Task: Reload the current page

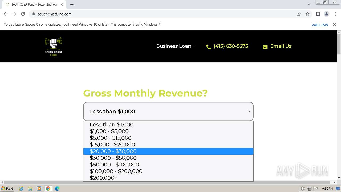Action: coord(23,14)
